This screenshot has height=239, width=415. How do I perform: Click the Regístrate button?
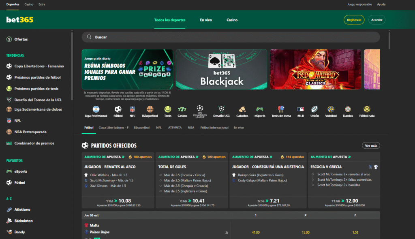354,19
